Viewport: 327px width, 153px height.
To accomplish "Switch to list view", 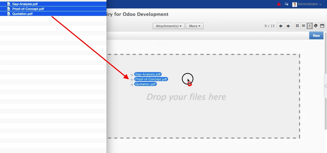I will (303, 26).
